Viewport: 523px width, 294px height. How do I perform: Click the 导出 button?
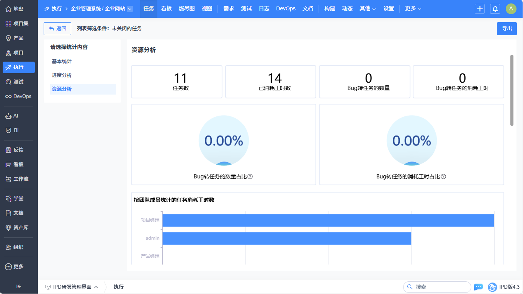coord(507,28)
